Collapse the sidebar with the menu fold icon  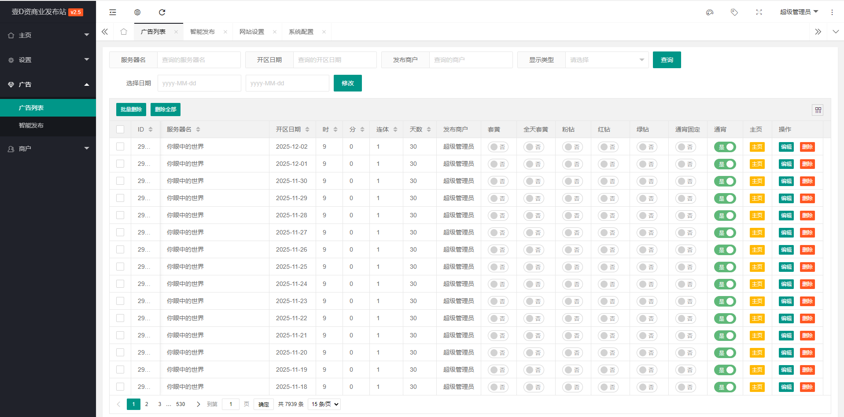pos(113,12)
